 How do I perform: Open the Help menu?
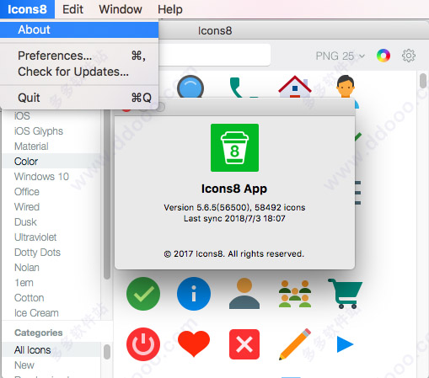(x=170, y=9)
